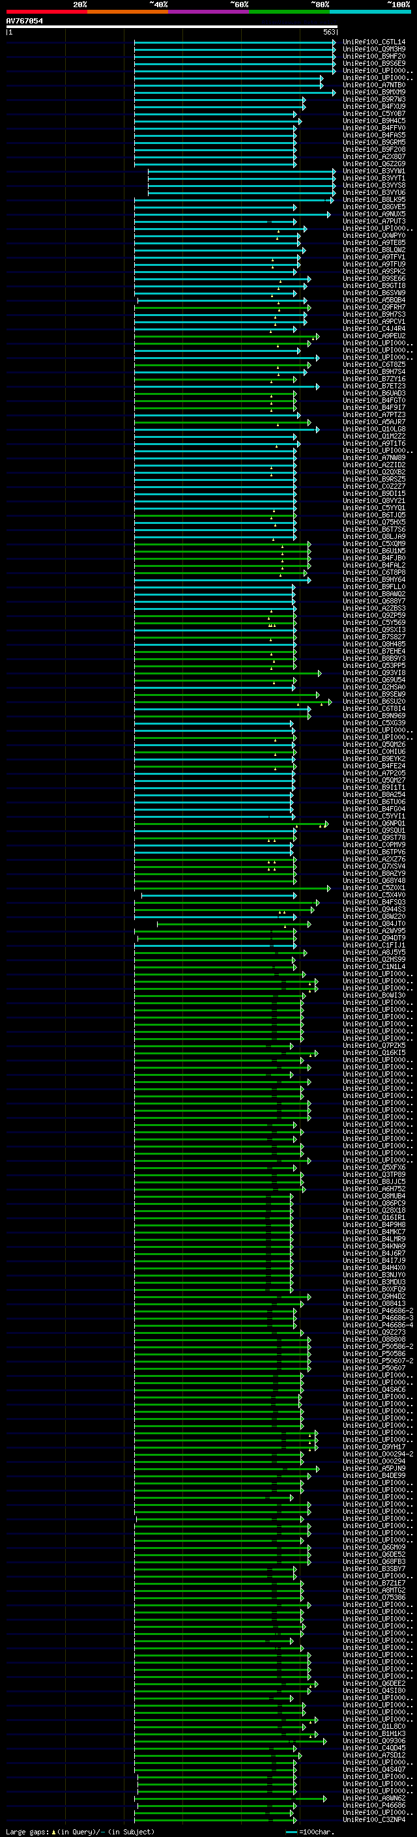The height and width of the screenshot is (1837, 417).
Task: Choose the UniRef100_C1FIJ1 label
Action: 374,945
